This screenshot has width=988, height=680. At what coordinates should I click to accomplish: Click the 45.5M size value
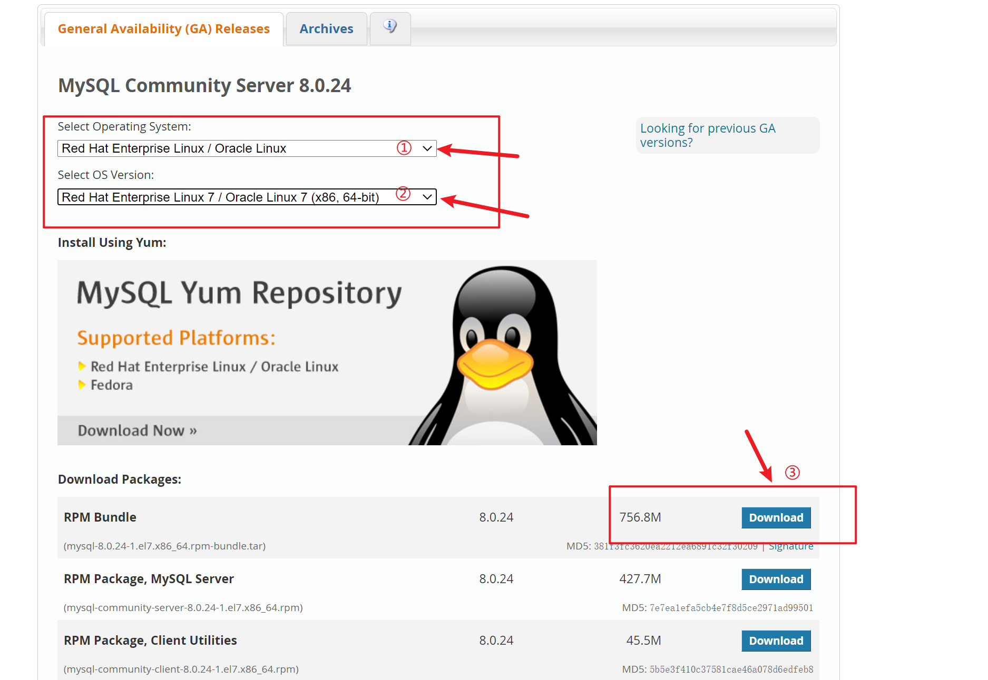[643, 641]
